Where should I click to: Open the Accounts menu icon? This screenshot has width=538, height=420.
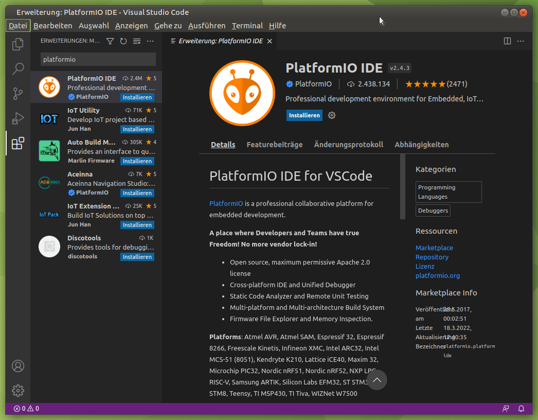(x=18, y=366)
